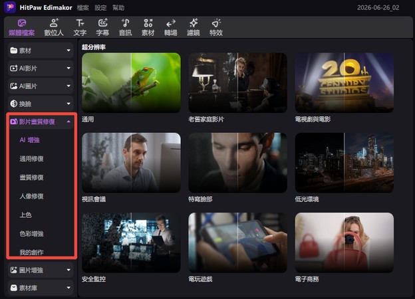Click the 電子商務 caption label

(x=307, y=279)
